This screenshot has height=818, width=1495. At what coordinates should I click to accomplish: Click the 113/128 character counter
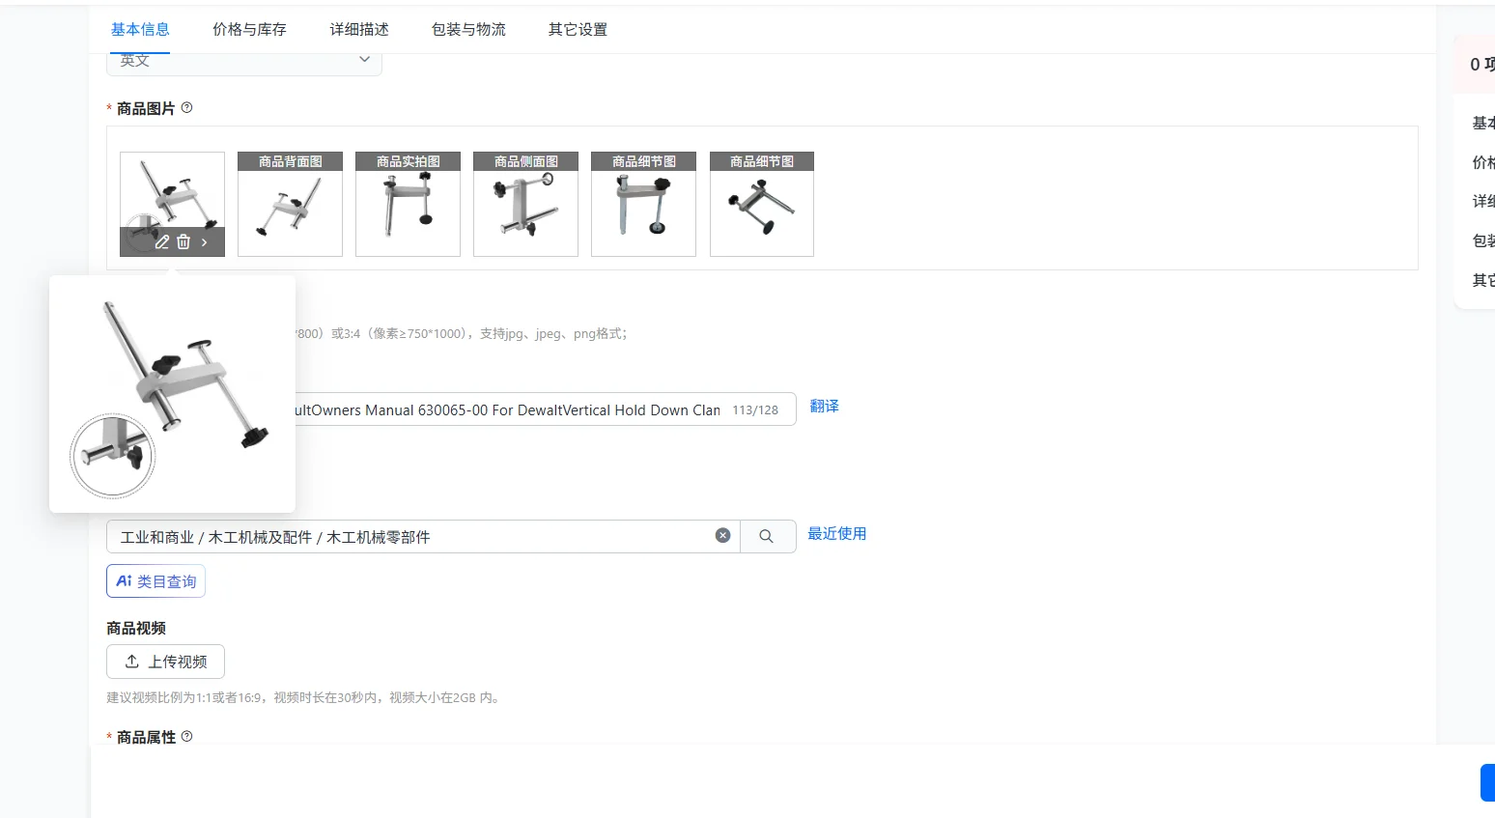[x=755, y=410]
